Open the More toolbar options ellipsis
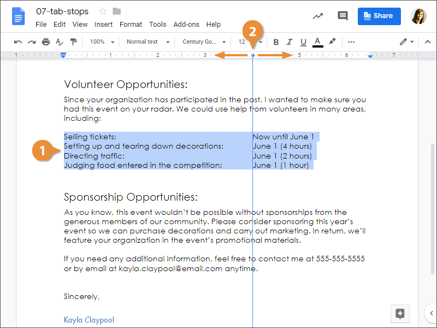The image size is (437, 328). pos(351,42)
